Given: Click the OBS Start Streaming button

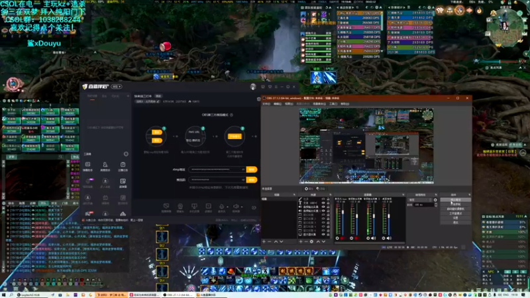Looking at the screenshot, I should point(455,200).
